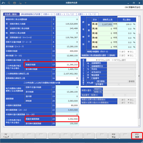Open the 付表4-1 tab
Image resolution: width=143 pixels, height=143 pixels.
click(x=48, y=14)
